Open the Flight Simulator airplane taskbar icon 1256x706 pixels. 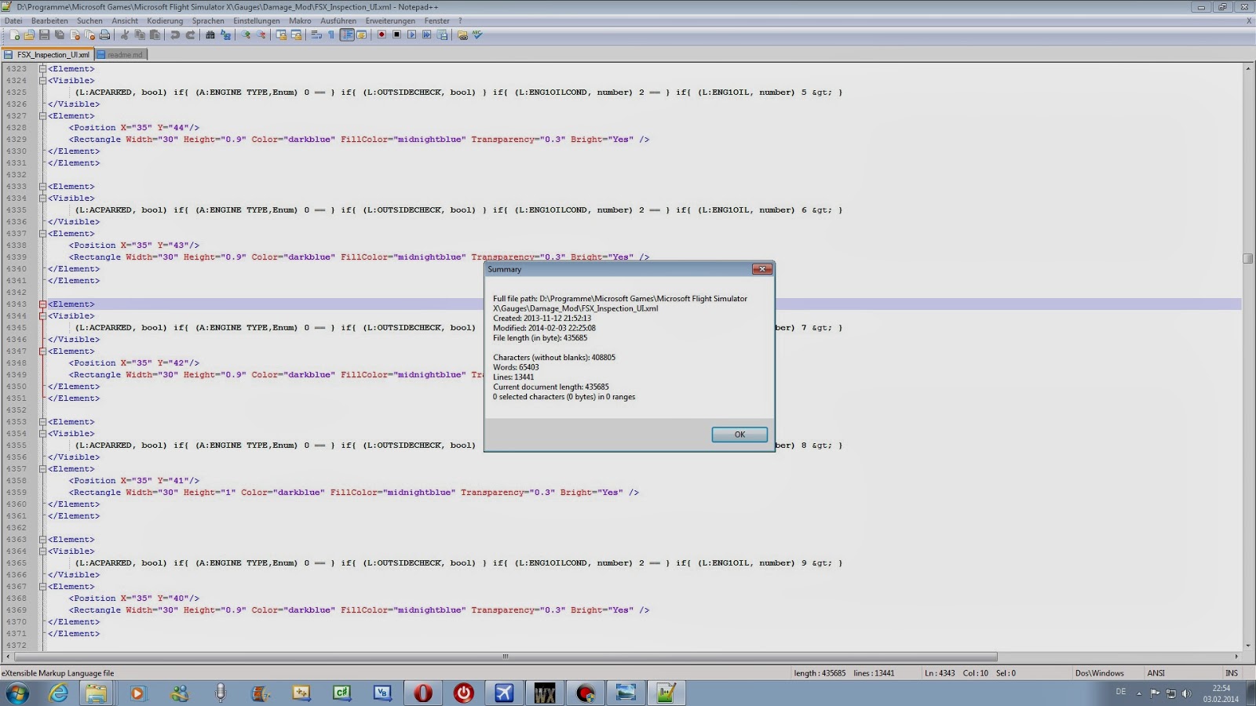(504, 693)
